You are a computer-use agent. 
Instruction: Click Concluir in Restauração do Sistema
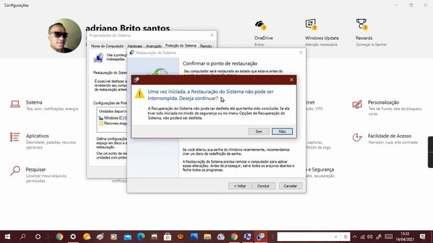tap(263, 186)
